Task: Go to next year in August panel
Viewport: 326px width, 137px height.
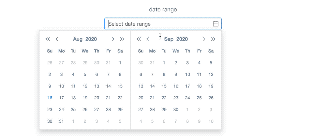Action: (x=122, y=39)
